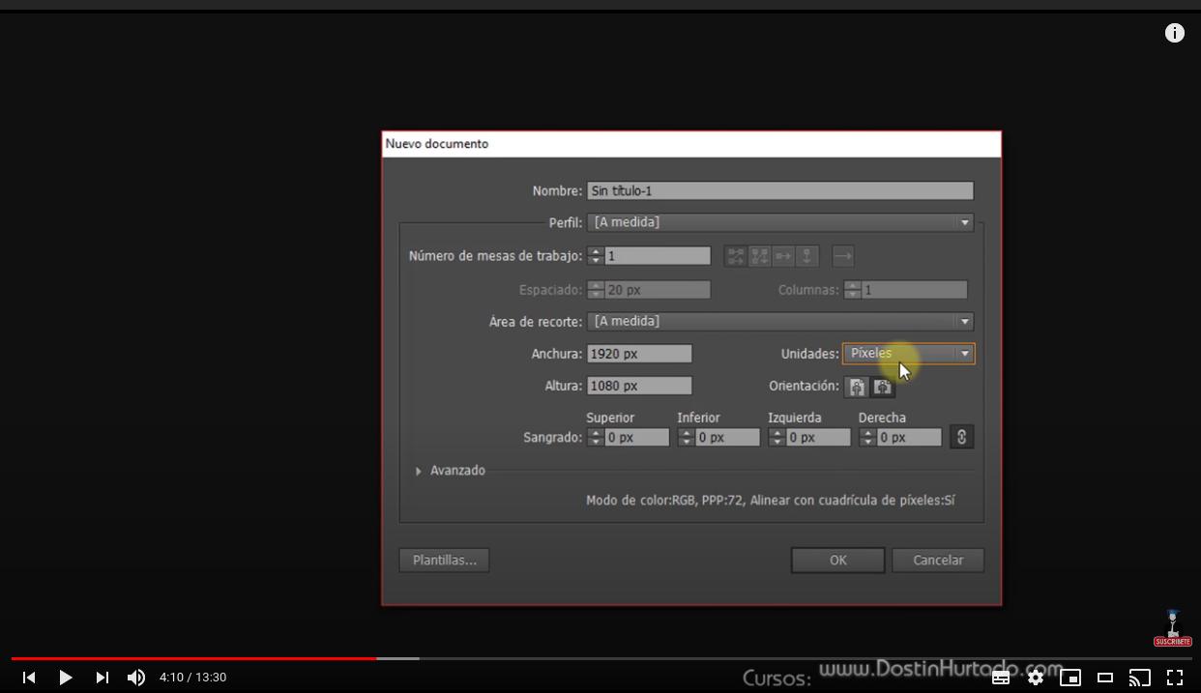1201x693 pixels.
Task: Click the Anchura input field
Action: click(x=639, y=354)
